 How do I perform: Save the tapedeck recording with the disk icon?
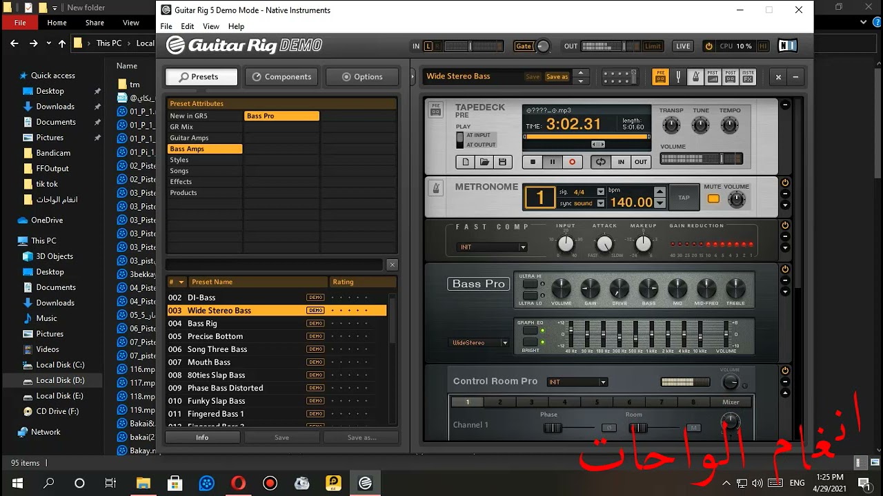click(x=502, y=162)
